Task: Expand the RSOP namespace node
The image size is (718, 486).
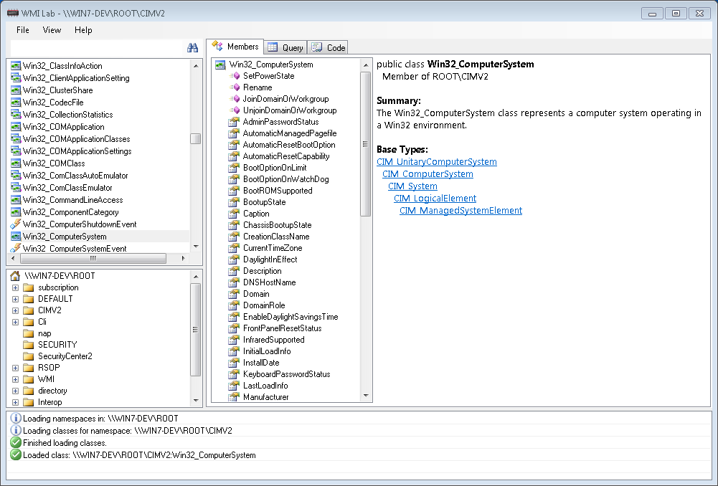Action: point(15,368)
